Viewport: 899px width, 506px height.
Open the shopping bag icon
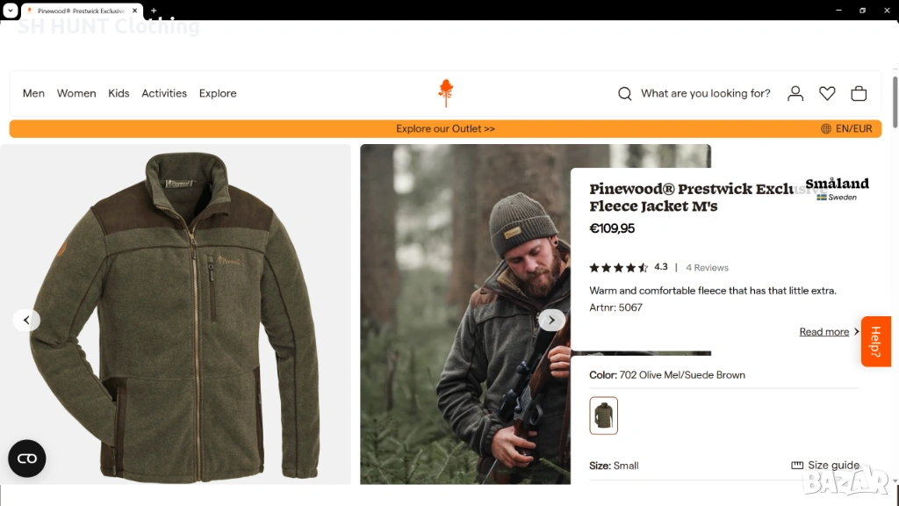[859, 94]
